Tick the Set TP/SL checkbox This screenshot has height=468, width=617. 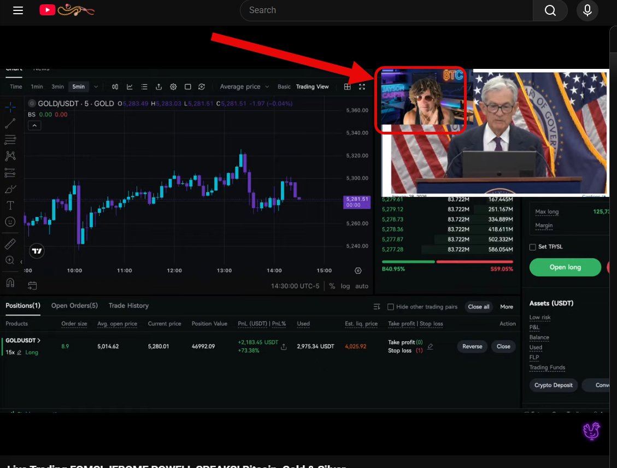point(532,247)
